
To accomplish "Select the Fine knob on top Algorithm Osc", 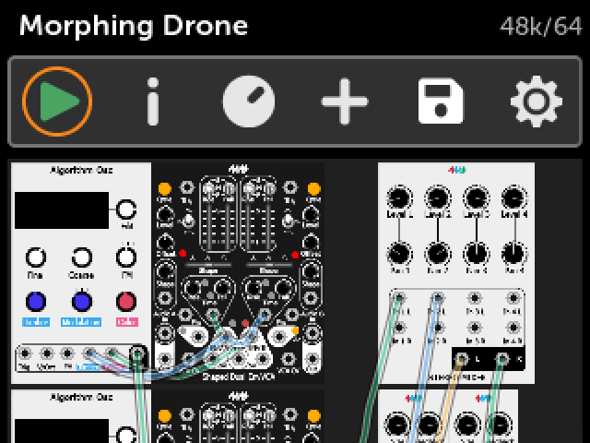I will point(36,257).
